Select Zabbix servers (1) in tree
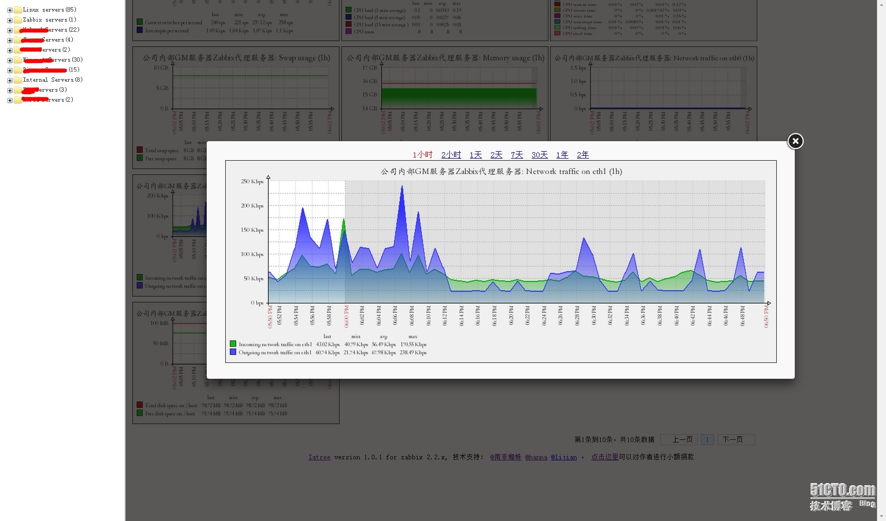 [50, 19]
